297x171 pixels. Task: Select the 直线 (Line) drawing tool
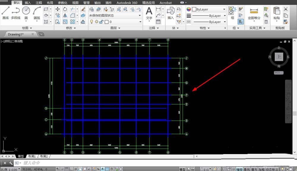point(5,13)
